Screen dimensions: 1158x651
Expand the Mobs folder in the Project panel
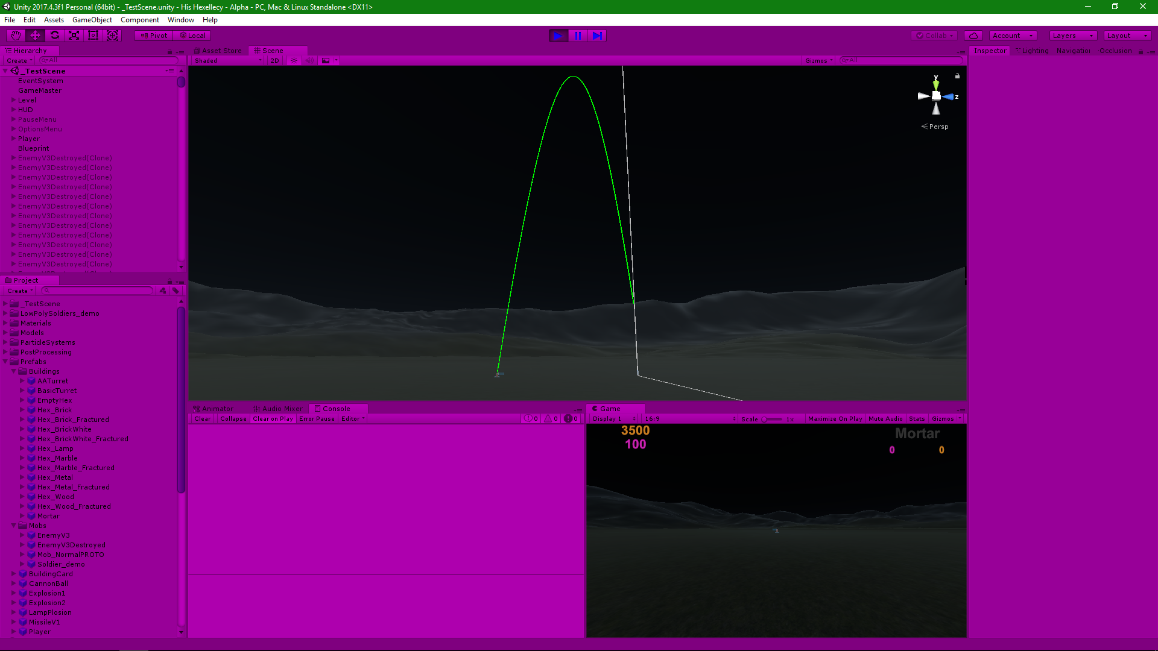pyautogui.click(x=14, y=526)
